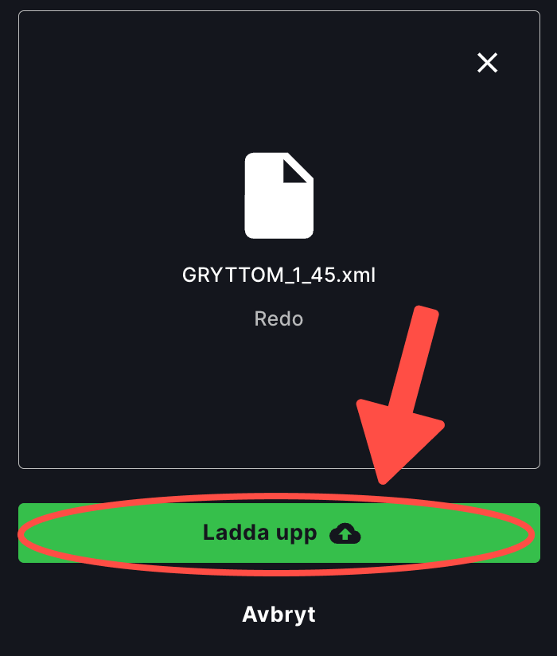Remove the selected file with the X icon

pyautogui.click(x=487, y=63)
